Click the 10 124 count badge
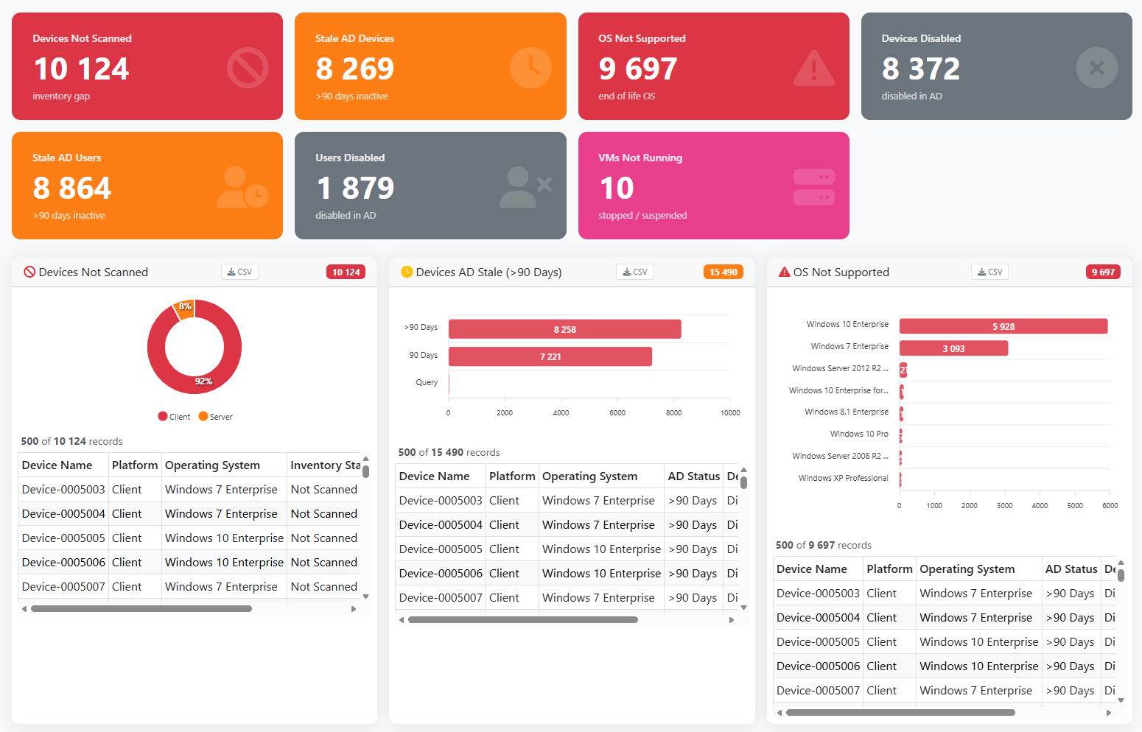This screenshot has height=732, width=1142. pyautogui.click(x=346, y=272)
